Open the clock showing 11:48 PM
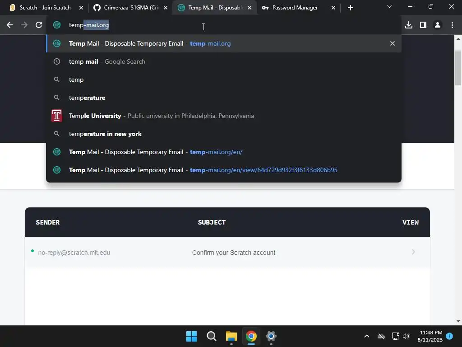The height and width of the screenshot is (347, 462). click(x=430, y=336)
